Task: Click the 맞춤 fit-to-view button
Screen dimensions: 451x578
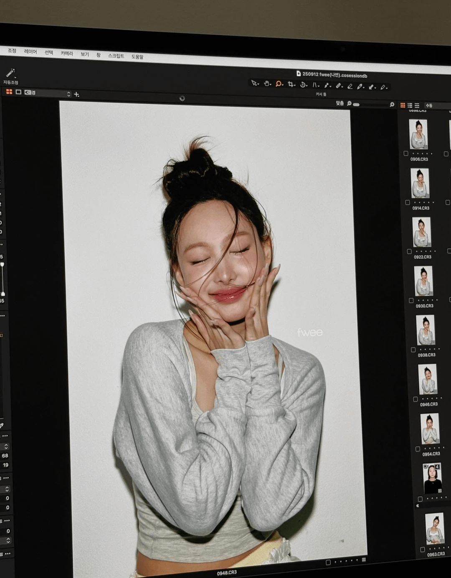Action: point(340,103)
